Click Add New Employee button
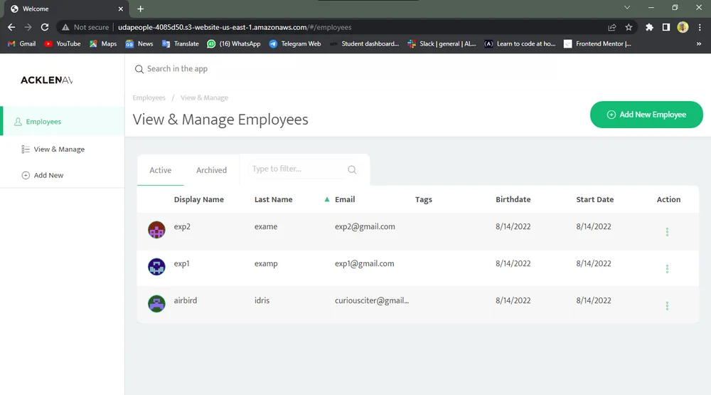 (646, 115)
